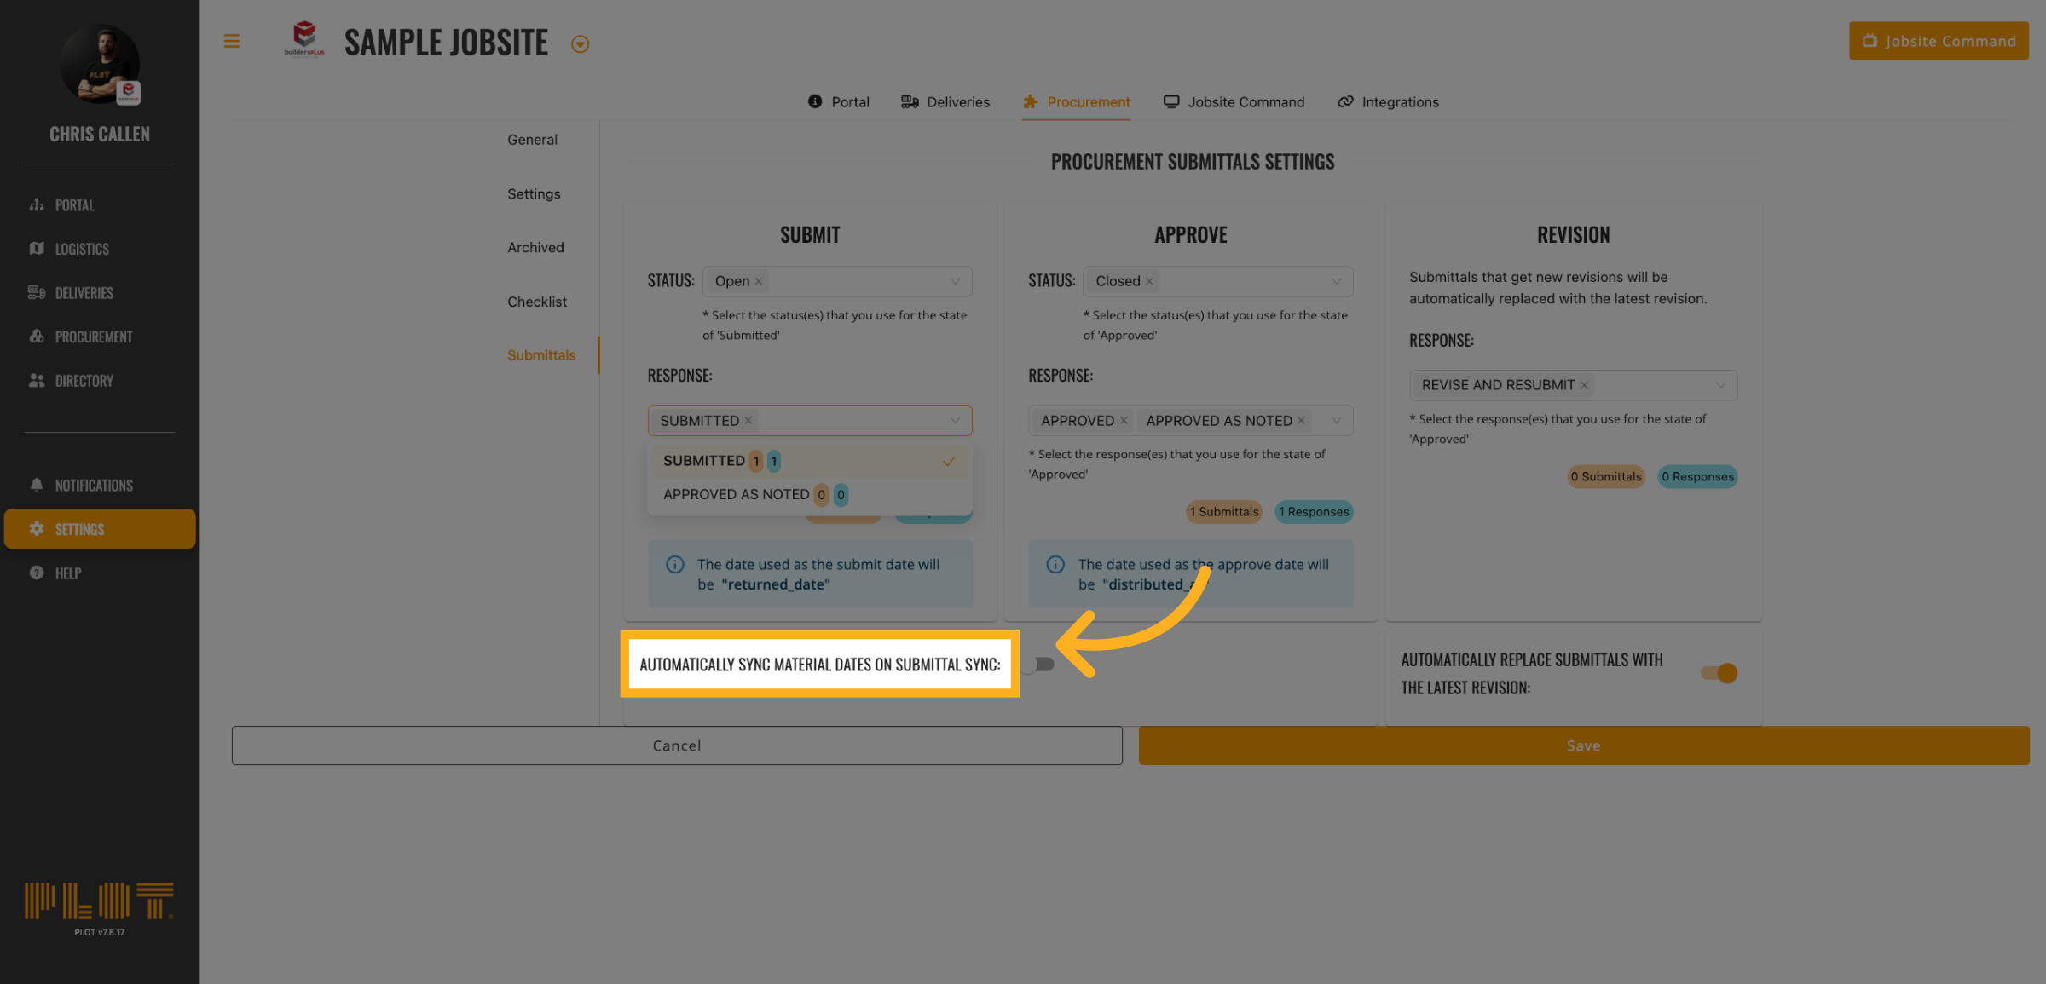
Task: Open the jobsite selector chevron icon
Action: [580, 44]
